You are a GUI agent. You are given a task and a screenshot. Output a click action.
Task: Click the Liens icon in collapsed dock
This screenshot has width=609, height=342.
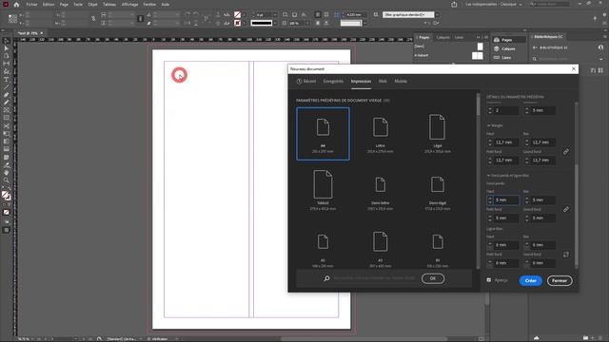(x=497, y=57)
